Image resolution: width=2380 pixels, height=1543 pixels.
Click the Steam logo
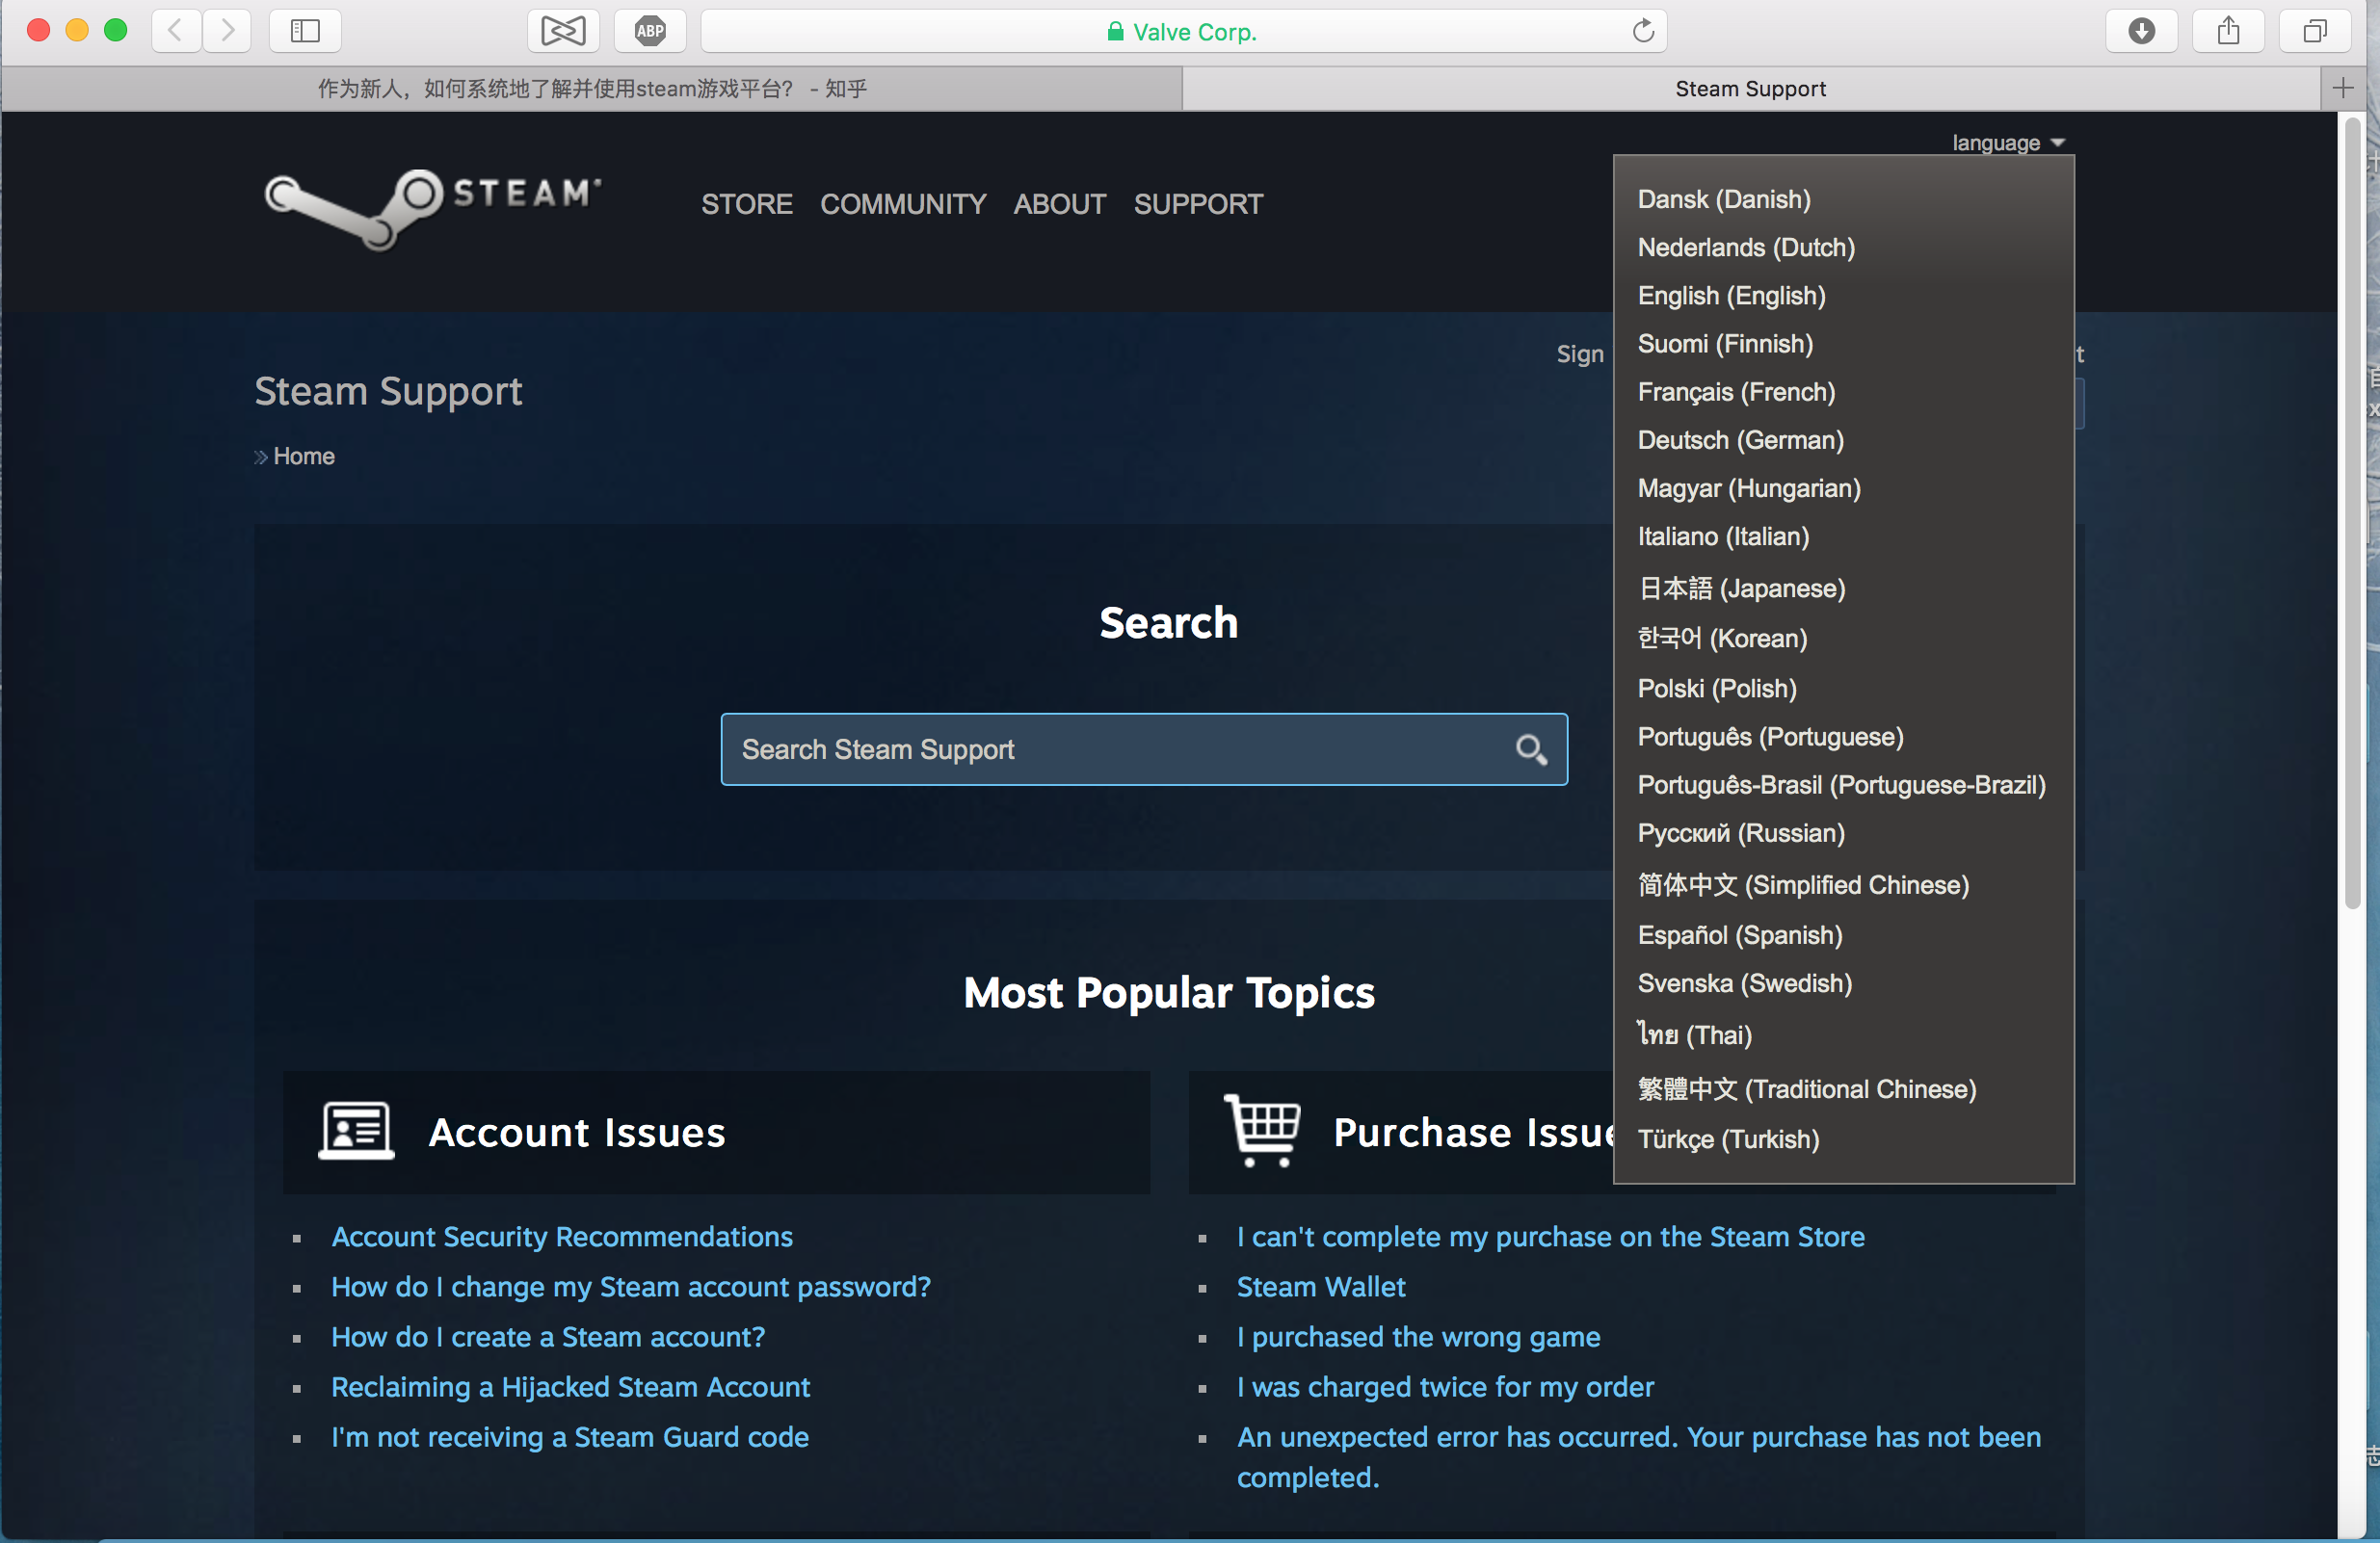430,207
